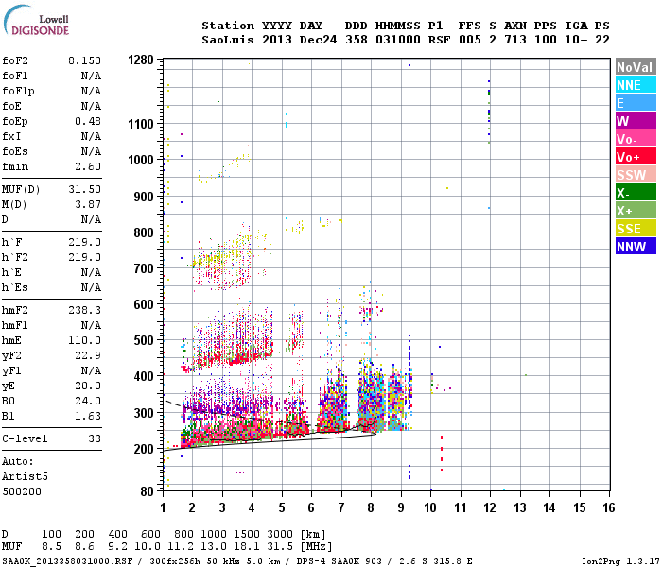Image resolution: width=662 pixels, height=567 pixels.
Task: Click the 16 MHz frequency axis label
Action: pyautogui.click(x=608, y=507)
